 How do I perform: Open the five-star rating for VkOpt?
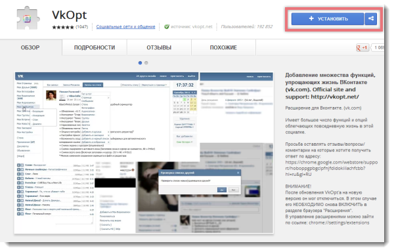63,27
